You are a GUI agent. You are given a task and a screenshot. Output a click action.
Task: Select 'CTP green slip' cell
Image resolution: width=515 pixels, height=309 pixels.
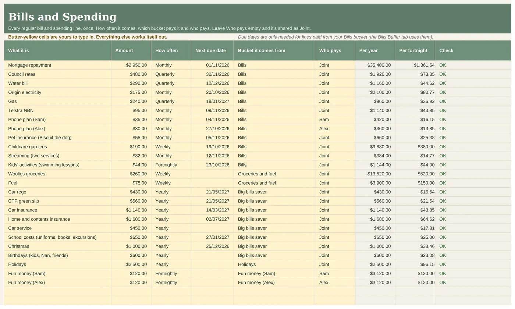click(57, 201)
